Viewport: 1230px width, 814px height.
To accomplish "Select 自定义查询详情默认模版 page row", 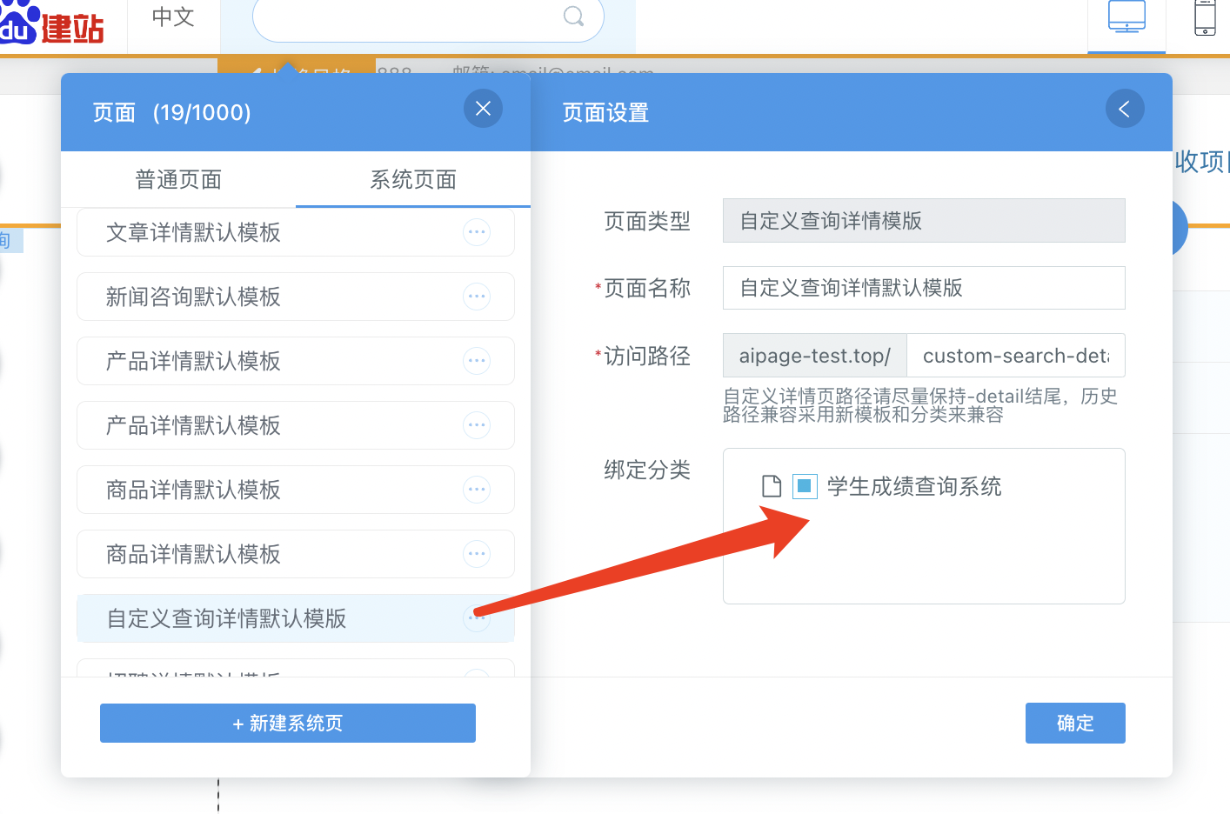I will coord(296,618).
